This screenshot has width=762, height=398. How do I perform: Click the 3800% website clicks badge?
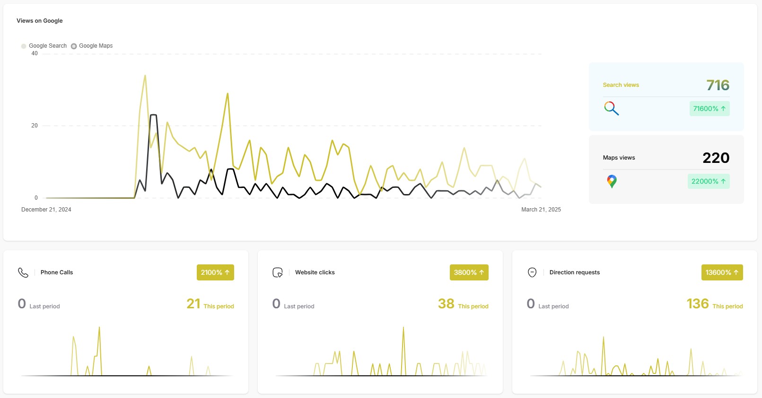point(469,272)
